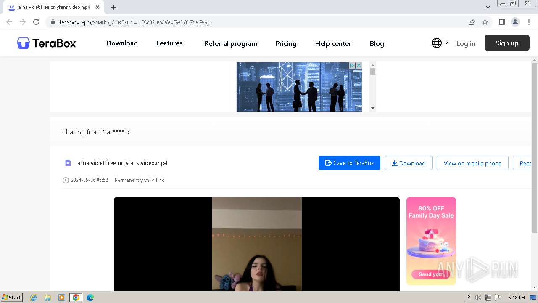Click the ad frame scroll down arrow
This screenshot has width=538, height=303.
tap(372, 108)
